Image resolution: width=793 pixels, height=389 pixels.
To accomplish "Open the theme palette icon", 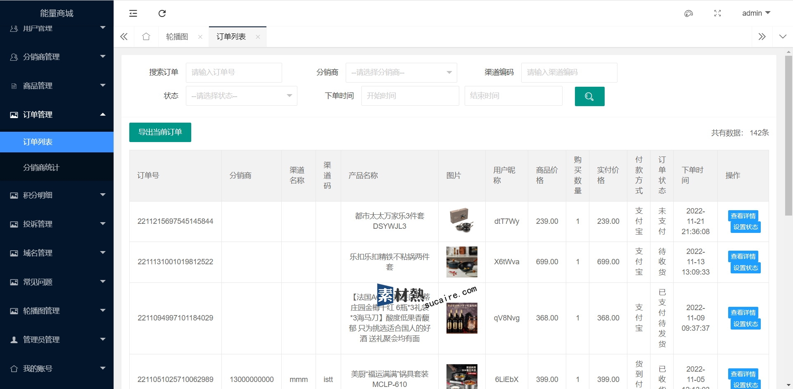I will click(689, 14).
